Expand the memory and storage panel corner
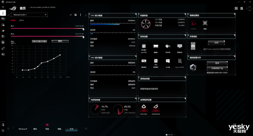Screen dimensions: 253x136 136,98
